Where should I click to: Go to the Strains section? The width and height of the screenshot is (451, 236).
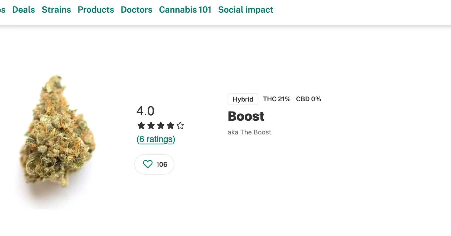[56, 10]
